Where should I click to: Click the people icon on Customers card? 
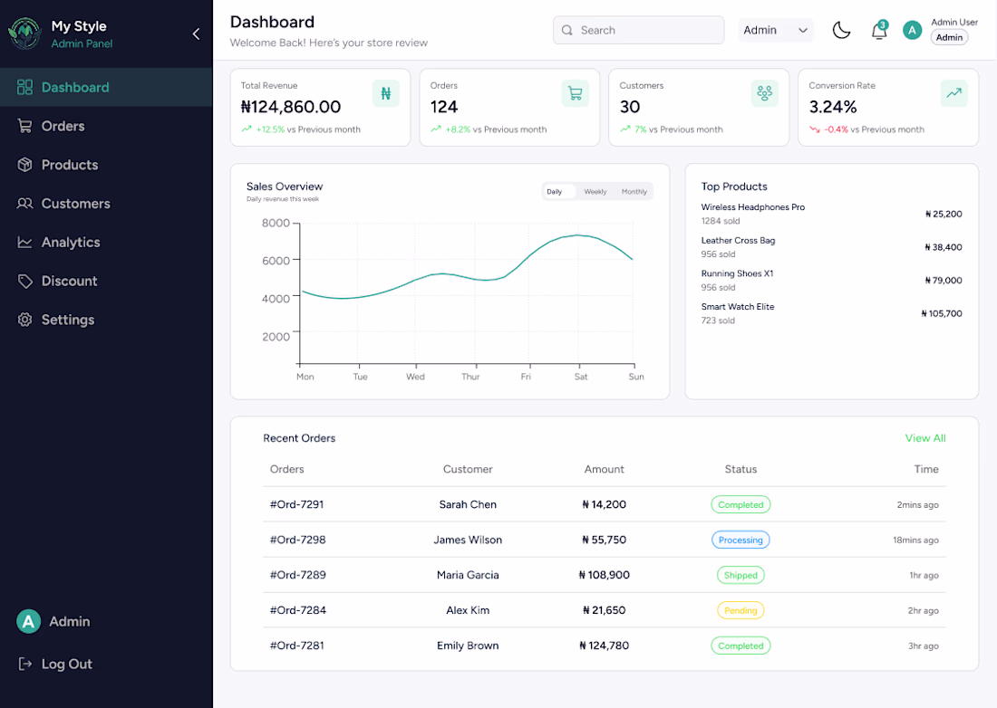coord(764,93)
